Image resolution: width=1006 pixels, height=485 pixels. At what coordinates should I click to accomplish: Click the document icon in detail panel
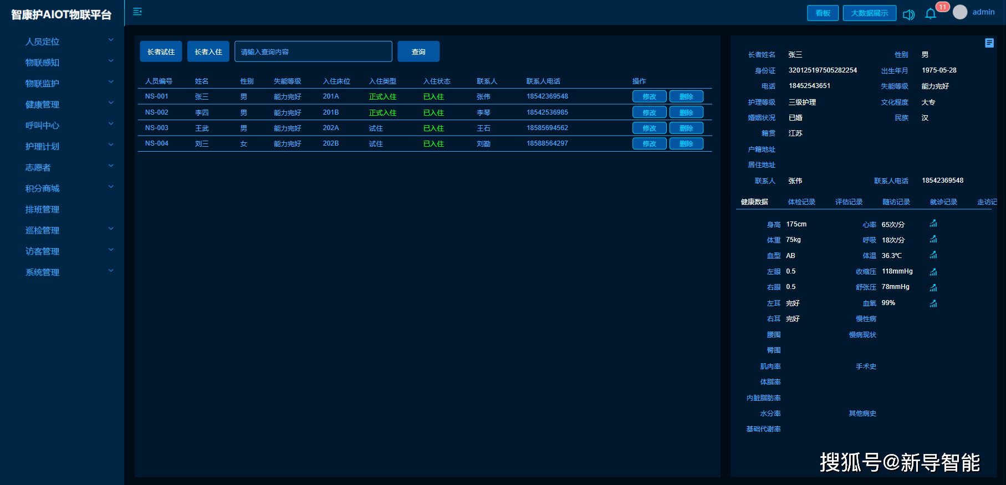(989, 43)
